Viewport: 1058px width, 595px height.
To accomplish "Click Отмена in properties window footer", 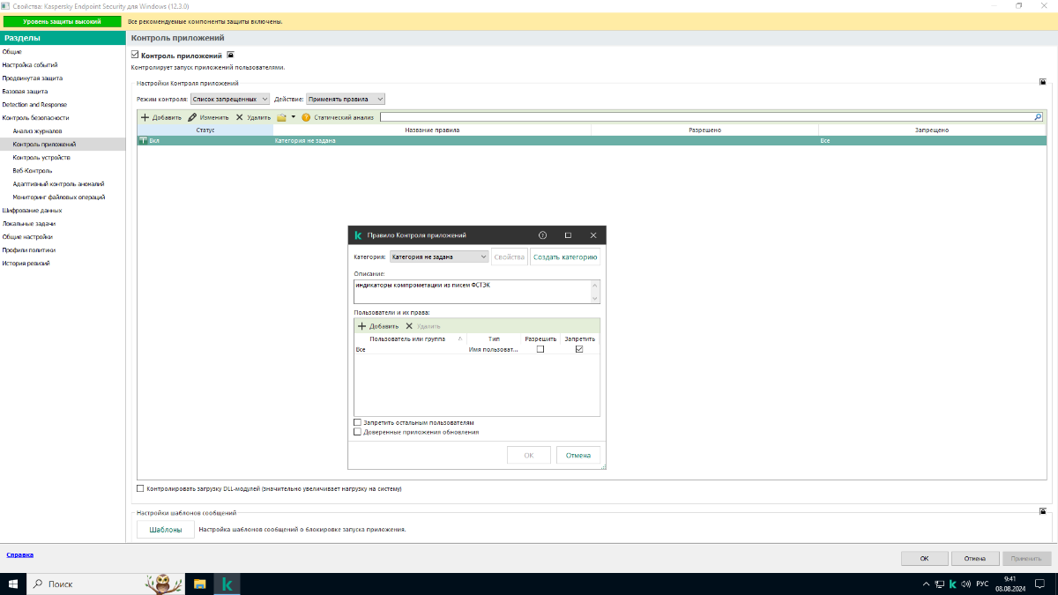I will pos(975,558).
